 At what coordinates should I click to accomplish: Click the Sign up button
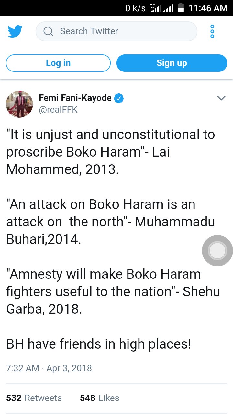[x=172, y=63]
